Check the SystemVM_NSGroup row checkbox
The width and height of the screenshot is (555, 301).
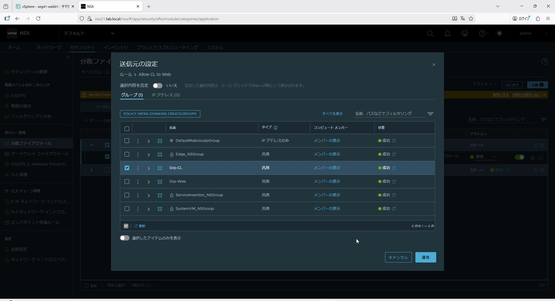tap(127, 209)
